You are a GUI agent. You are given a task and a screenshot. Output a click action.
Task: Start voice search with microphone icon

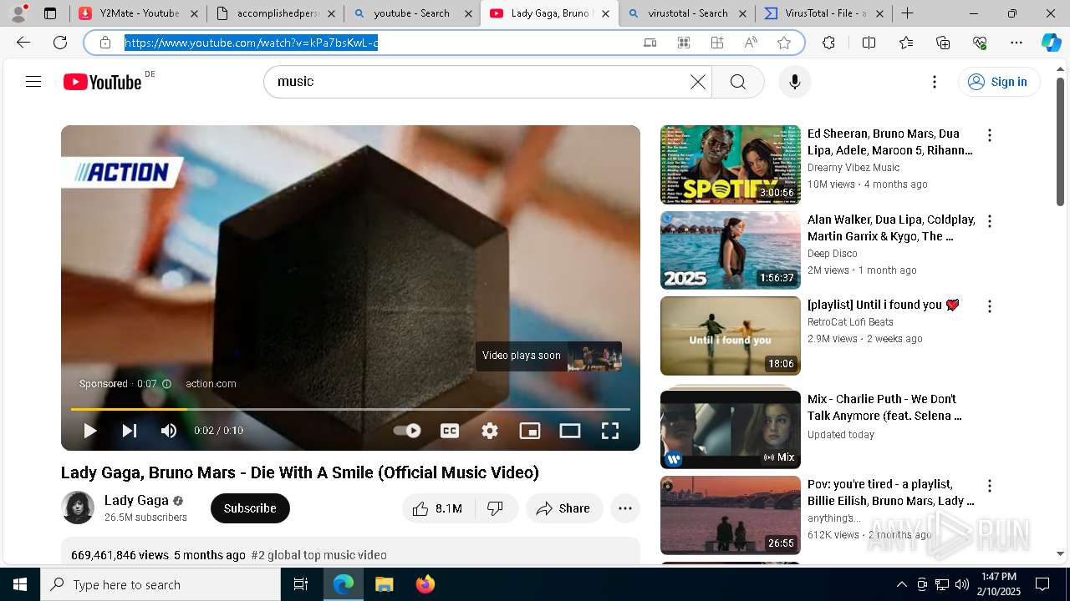pyautogui.click(x=795, y=82)
